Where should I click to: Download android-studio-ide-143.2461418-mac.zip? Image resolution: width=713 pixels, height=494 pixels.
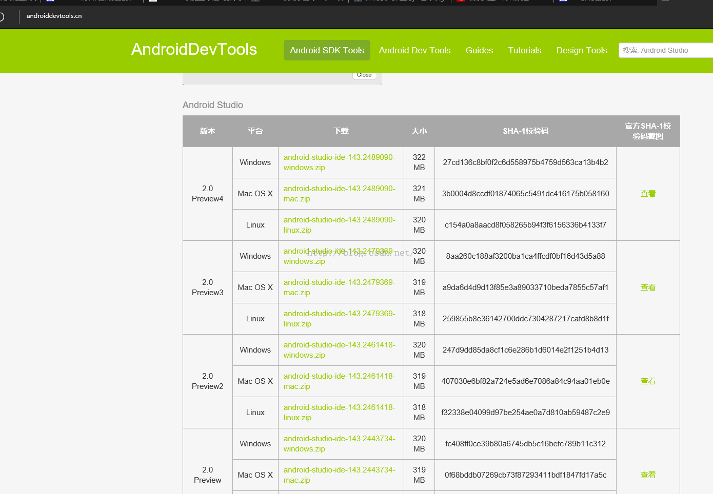(339, 381)
